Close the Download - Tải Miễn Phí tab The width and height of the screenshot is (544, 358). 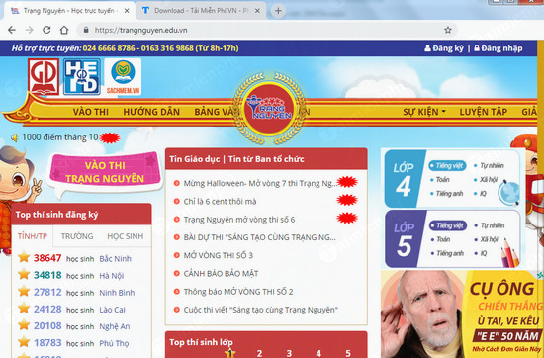pyautogui.click(x=257, y=11)
